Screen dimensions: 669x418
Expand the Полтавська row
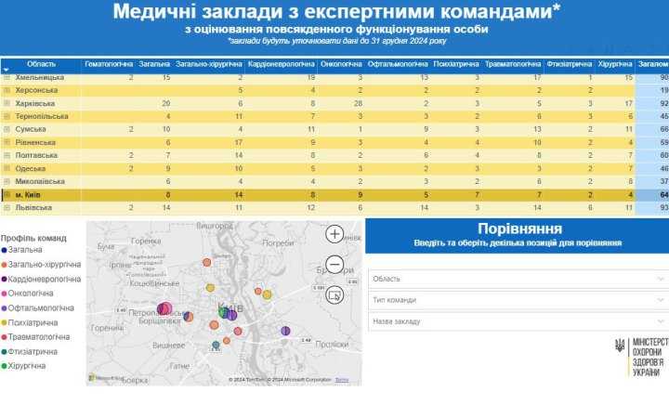(x=7, y=155)
